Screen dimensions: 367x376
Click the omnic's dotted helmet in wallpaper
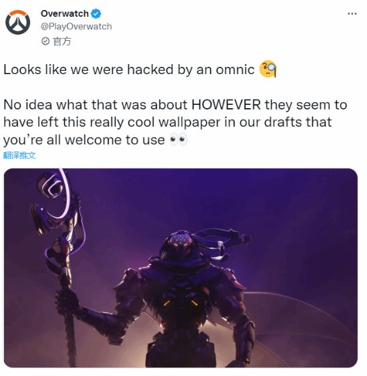tap(178, 243)
